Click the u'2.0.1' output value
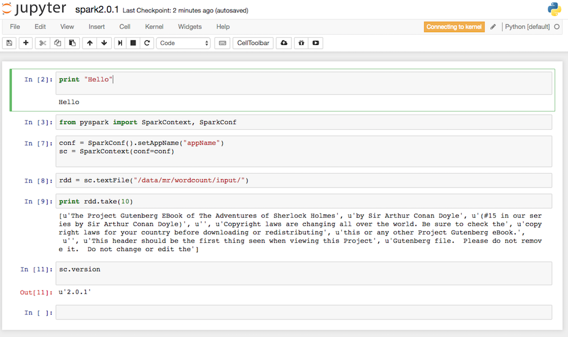The image size is (568, 337). 75,292
